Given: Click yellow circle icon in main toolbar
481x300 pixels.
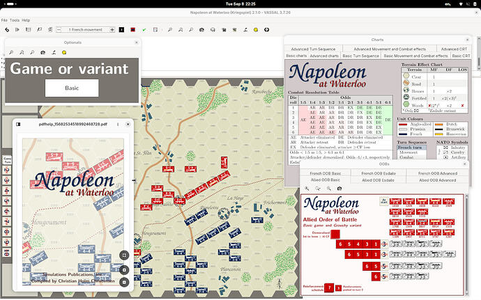Looking at the screenshot, I should pos(256,30).
